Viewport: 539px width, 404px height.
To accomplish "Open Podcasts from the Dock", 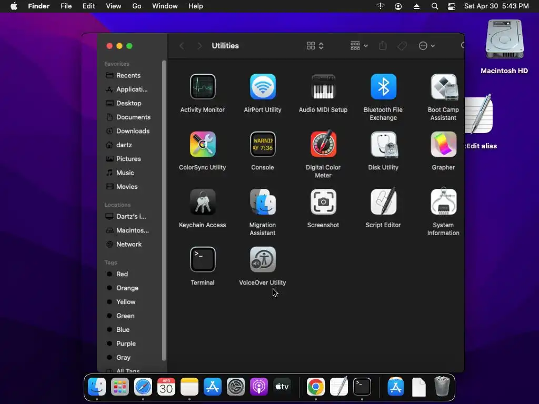I will (258, 387).
